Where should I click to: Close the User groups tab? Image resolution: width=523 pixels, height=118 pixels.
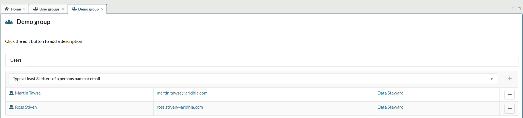point(63,9)
